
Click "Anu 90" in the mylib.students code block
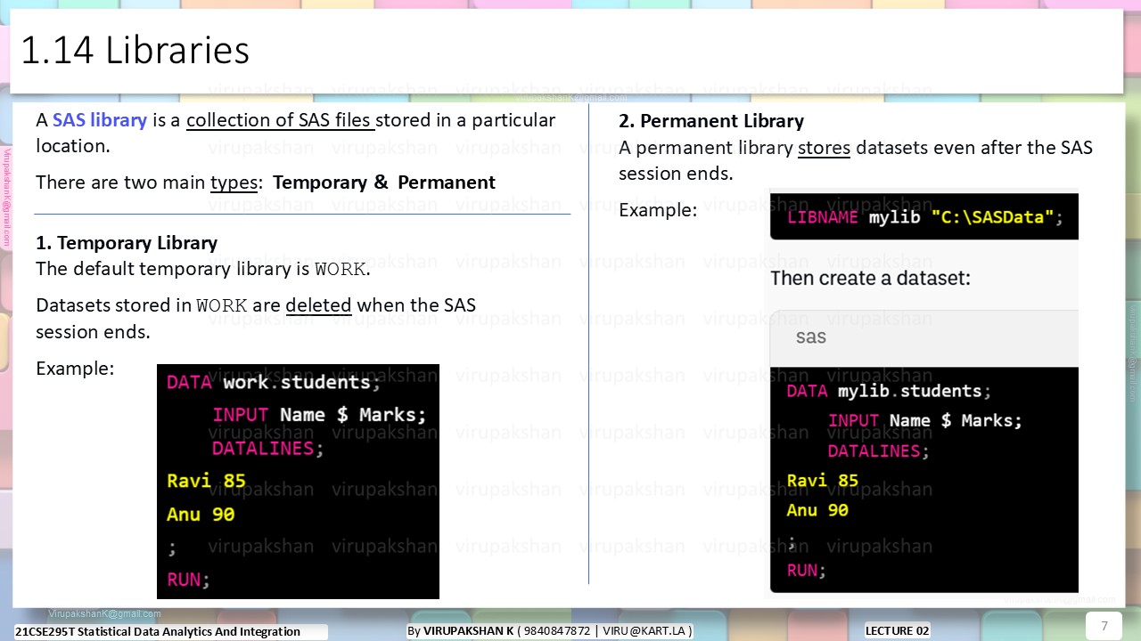817,510
